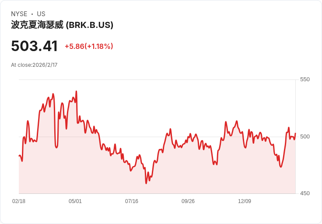Click the 12/09 date axis label
This screenshot has width=322, height=224.
coord(245,201)
